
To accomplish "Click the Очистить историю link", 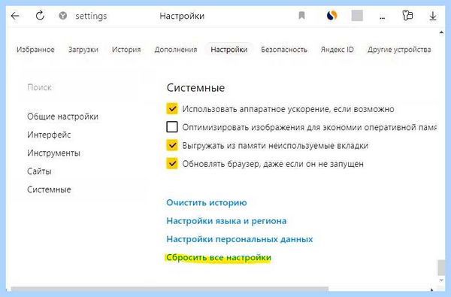I will point(207,202).
